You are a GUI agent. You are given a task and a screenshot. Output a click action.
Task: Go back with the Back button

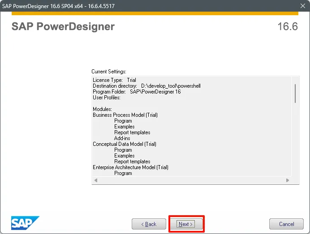tap(149, 224)
